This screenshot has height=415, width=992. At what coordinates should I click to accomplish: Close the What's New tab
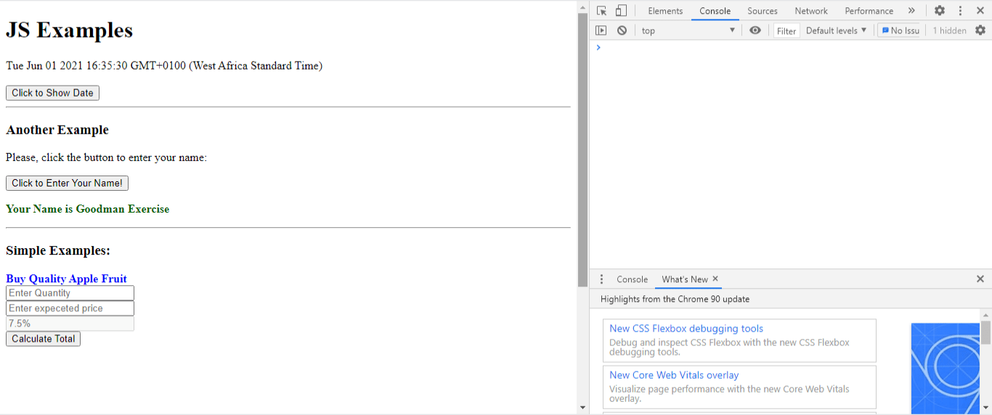pyautogui.click(x=715, y=279)
